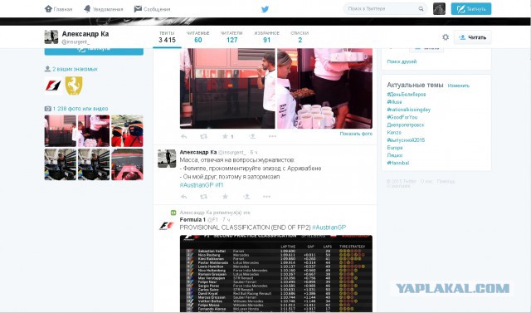Screen dimensions: 531x313
Task: Click Изменить trends link
Action: (x=459, y=86)
